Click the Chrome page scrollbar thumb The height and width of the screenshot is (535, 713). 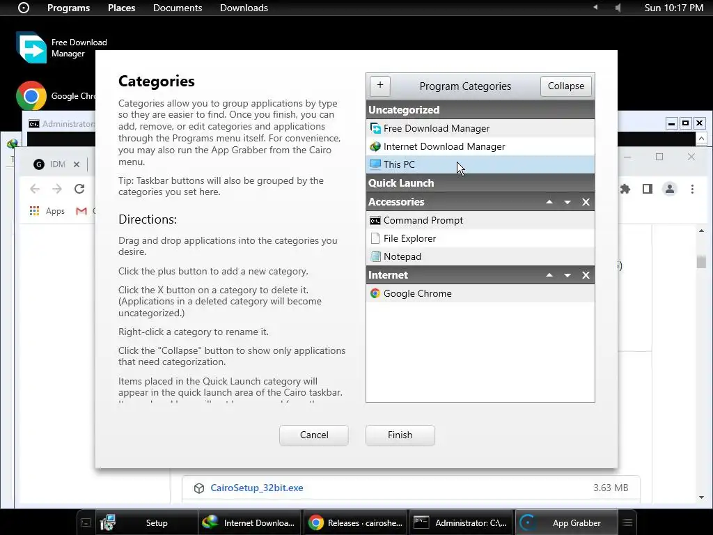click(701, 262)
